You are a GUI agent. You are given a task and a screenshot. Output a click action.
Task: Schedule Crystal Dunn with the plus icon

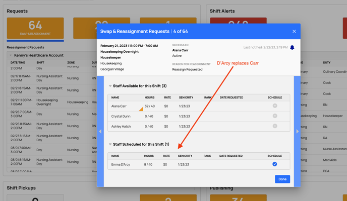click(x=275, y=116)
